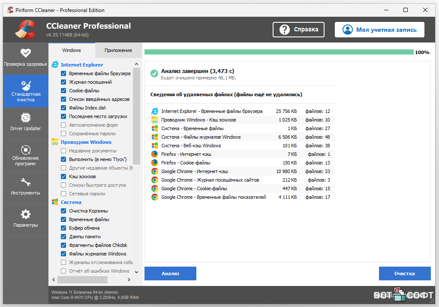This screenshot has height=307, width=439.
Task: Click the Internet Explorer icon in the results list
Action: pos(154,111)
